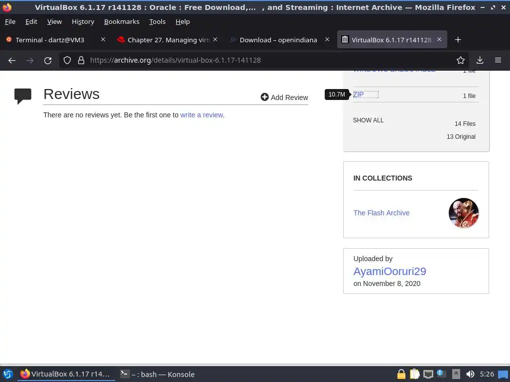Open the tracking protection shield icon
This screenshot has height=382, width=510.
67,60
